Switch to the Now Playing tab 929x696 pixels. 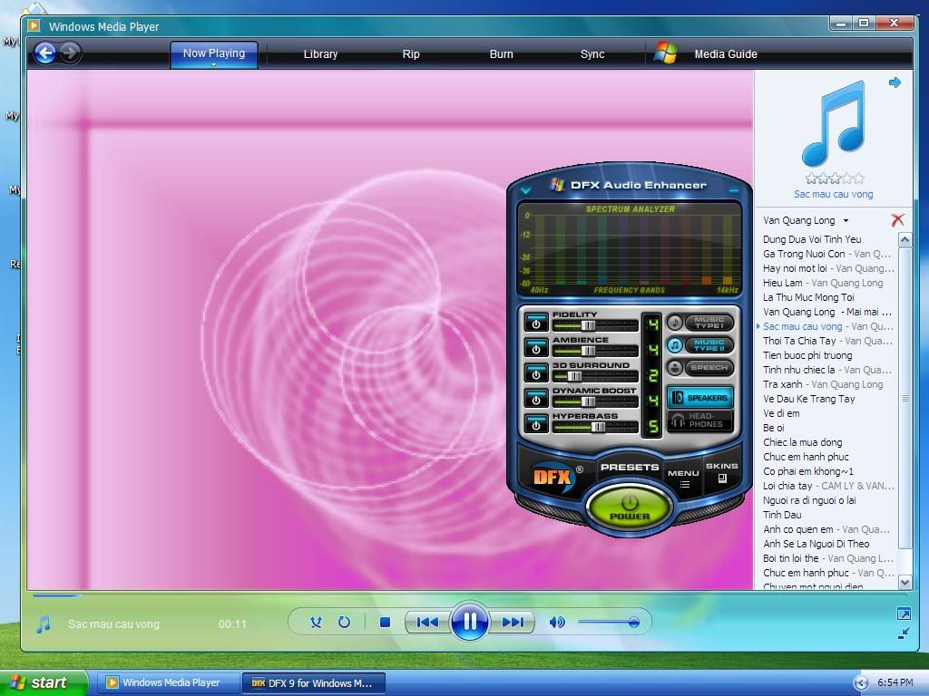214,53
